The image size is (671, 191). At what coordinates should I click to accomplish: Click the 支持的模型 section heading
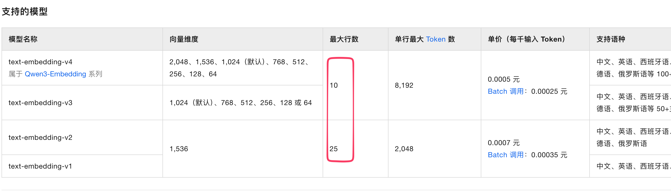(25, 12)
